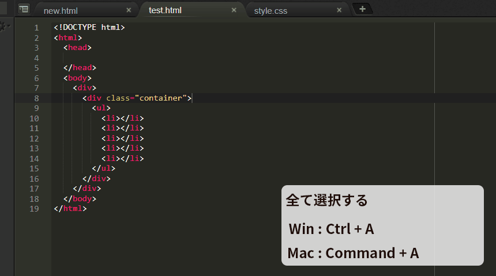The height and width of the screenshot is (276, 496).
Task: Place cursor on the DOCTYPE html line
Action: (89, 28)
